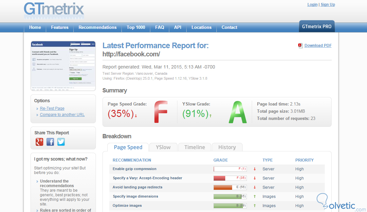The width and height of the screenshot is (367, 212).
Task: Expand Avoid landing page redirects row
Action: [x=138, y=187]
